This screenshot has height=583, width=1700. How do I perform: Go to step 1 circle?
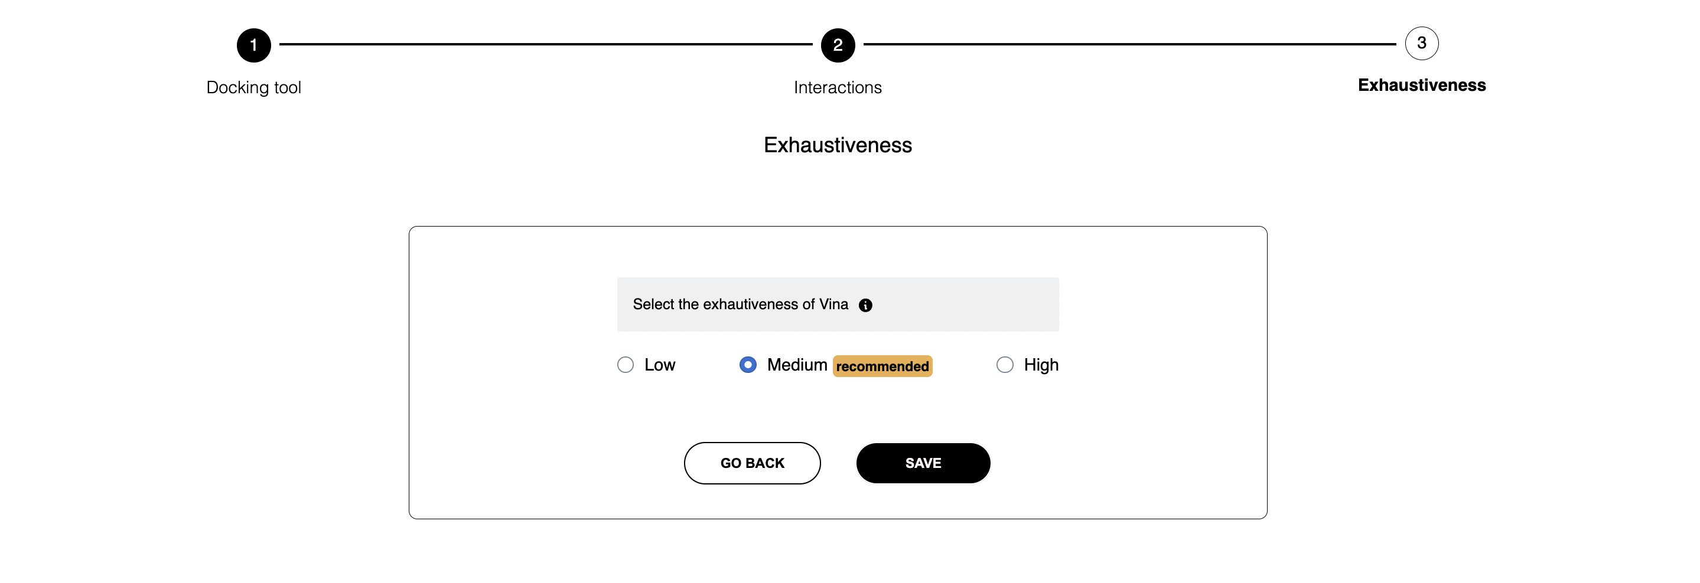tap(253, 45)
